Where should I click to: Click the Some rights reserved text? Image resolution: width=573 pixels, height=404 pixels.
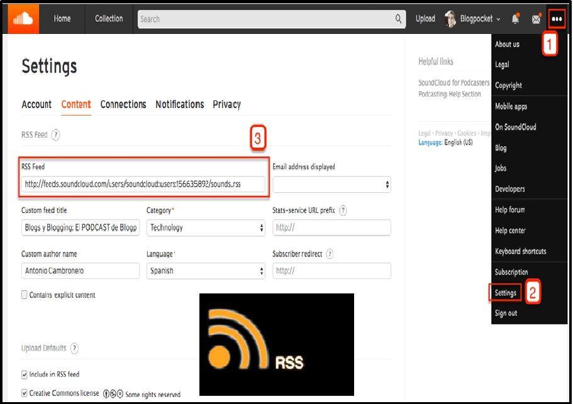[153, 395]
